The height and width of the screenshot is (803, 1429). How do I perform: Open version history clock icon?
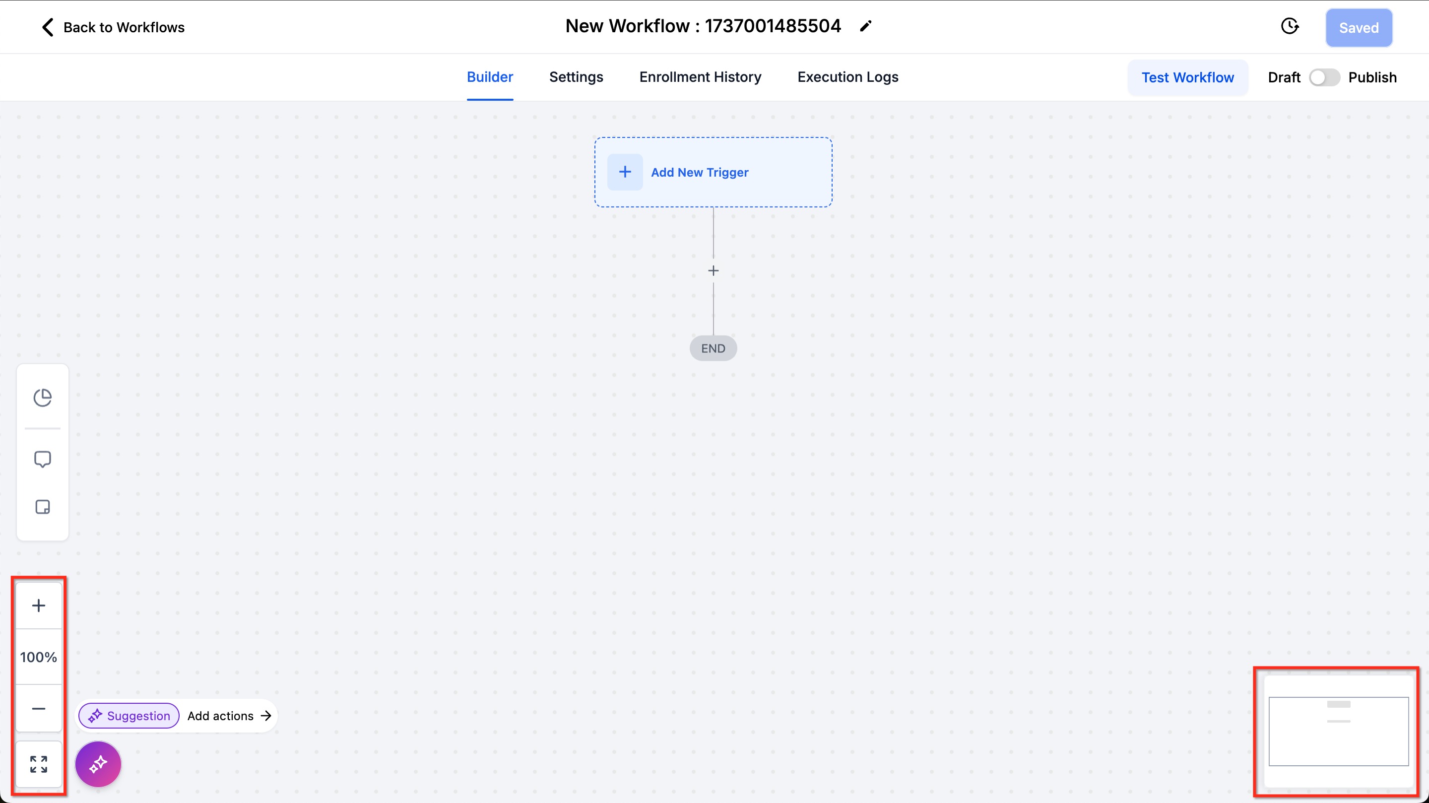click(1289, 27)
